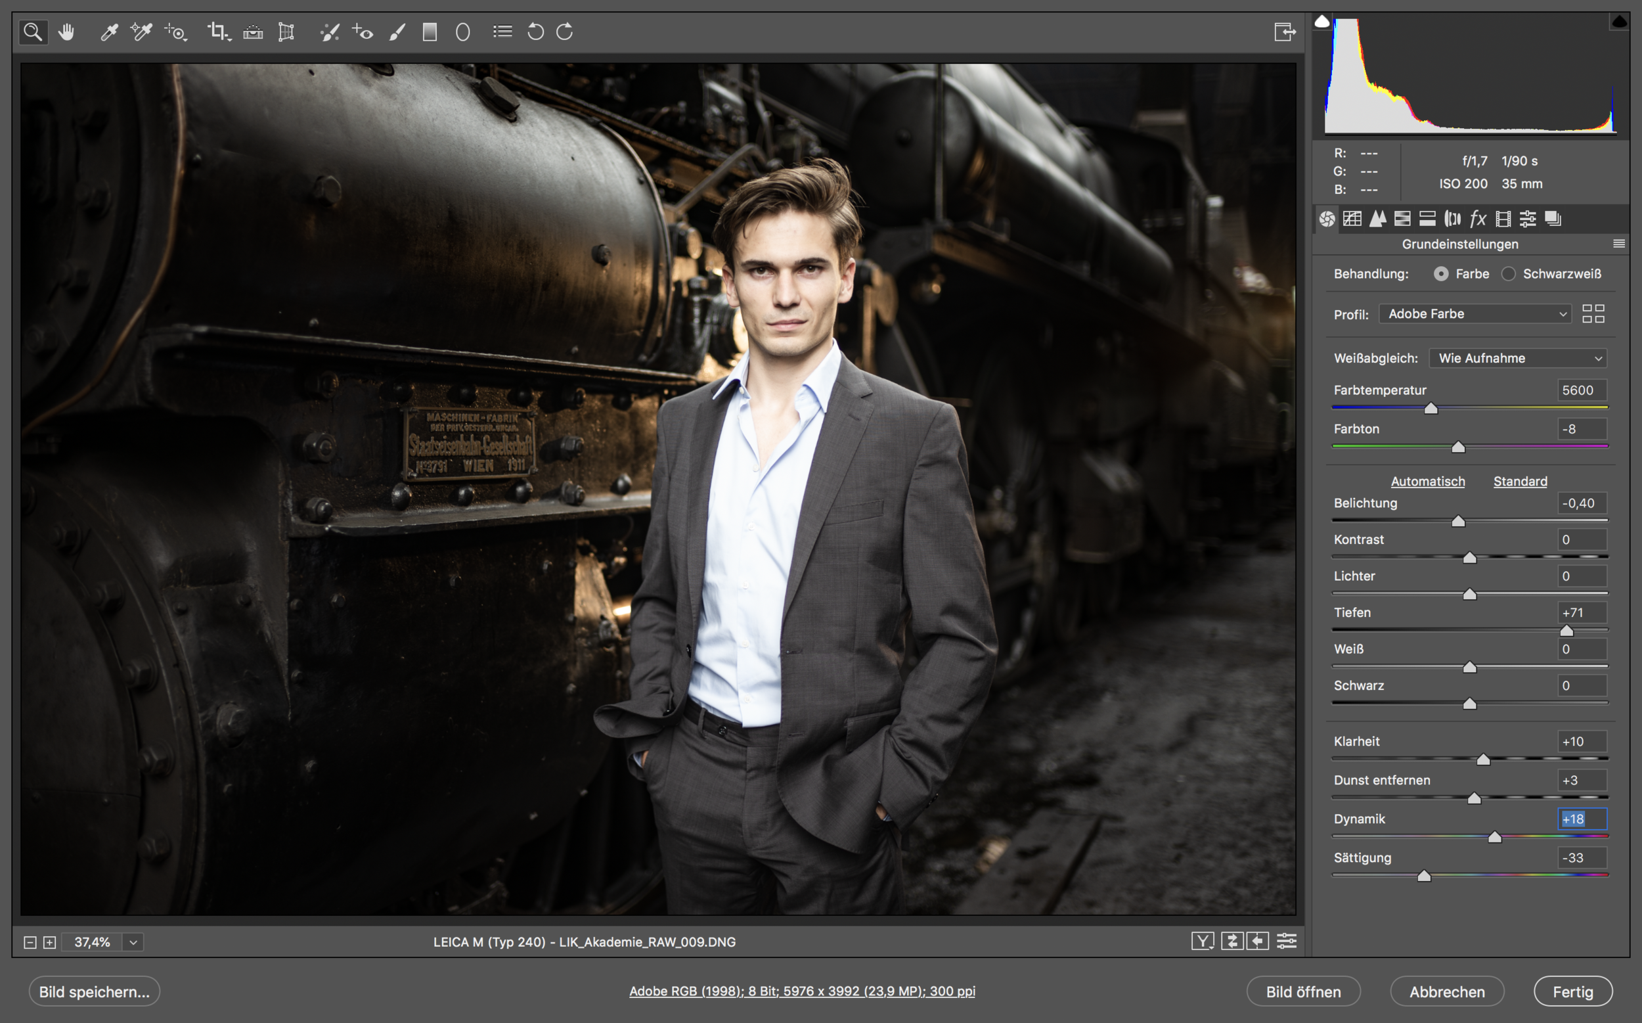Screen dimensions: 1642x1023
Task: Choose the Graduated Filter tool
Action: 430,32
